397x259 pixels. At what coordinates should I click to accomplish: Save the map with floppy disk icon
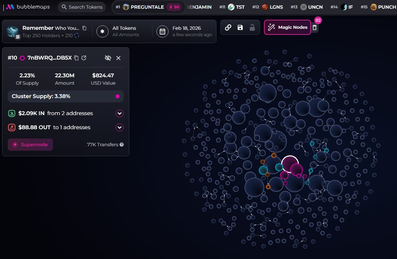(x=240, y=27)
